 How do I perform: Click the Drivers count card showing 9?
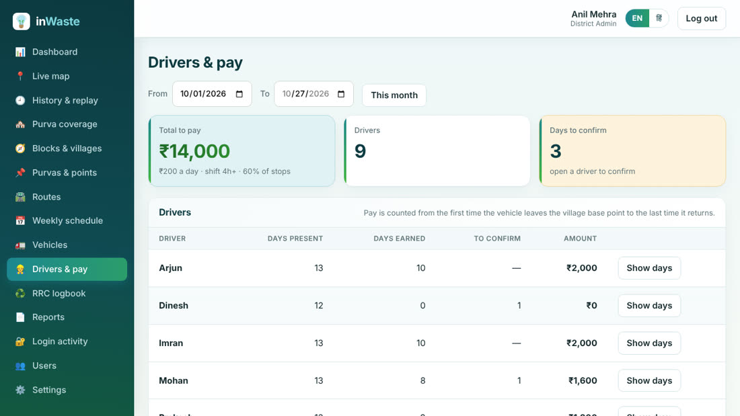coord(437,151)
